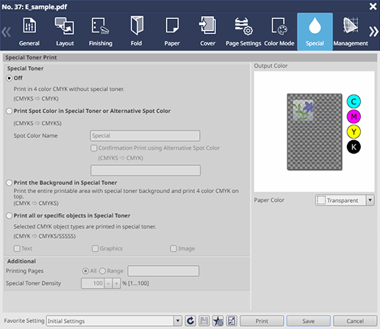Click the cyan C color circle
Image resolution: width=380 pixels, height=329 pixels.
coord(354,101)
